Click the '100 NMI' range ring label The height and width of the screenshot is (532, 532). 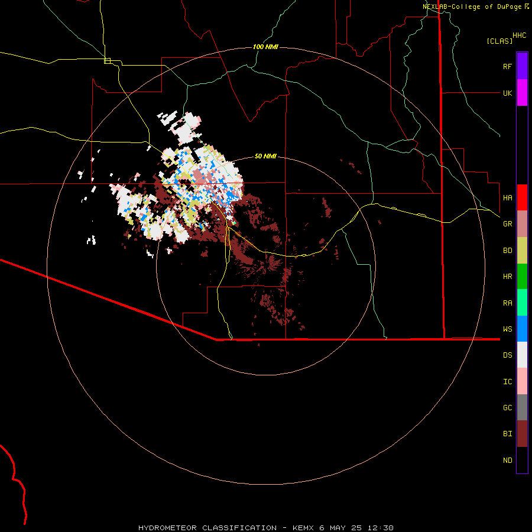point(265,47)
